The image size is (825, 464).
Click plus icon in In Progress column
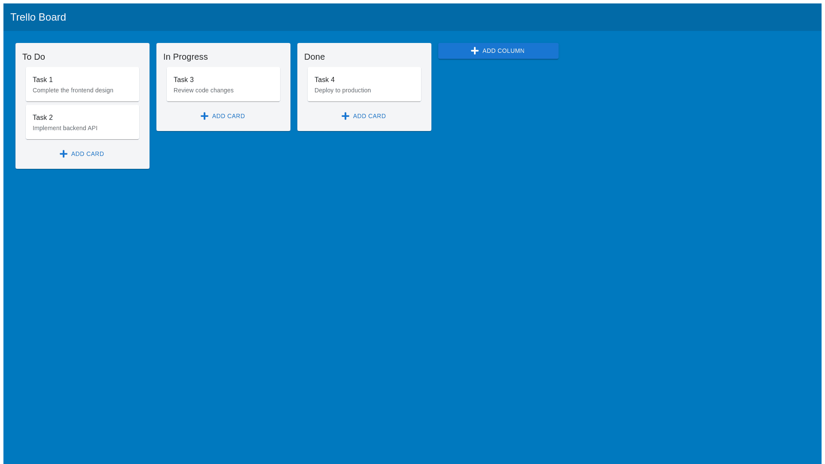205,116
